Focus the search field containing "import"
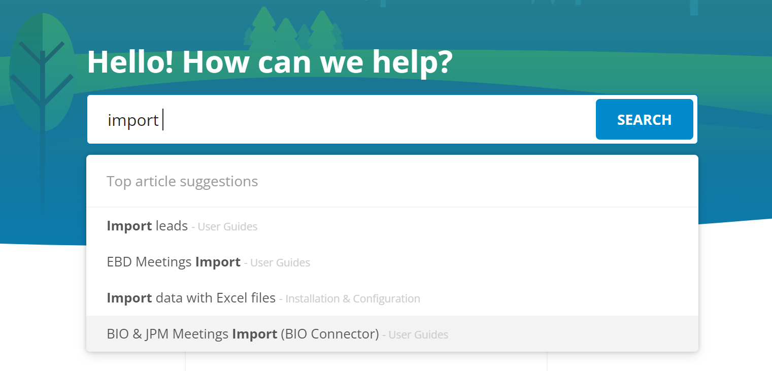Screen dimensions: 772x371 pyautogui.click(x=341, y=119)
